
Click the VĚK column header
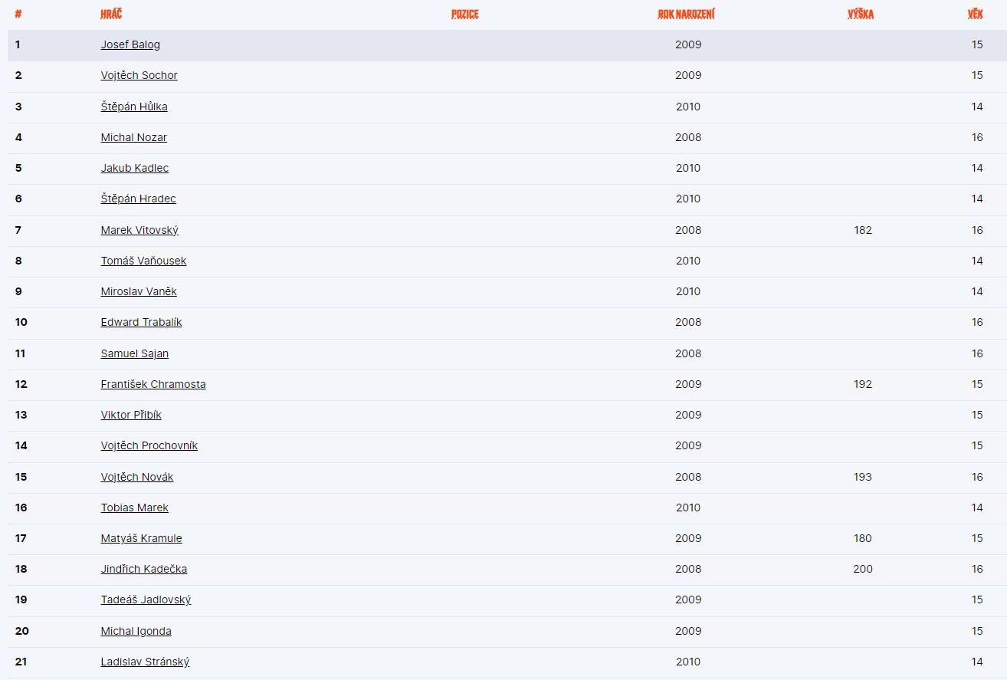(x=975, y=15)
